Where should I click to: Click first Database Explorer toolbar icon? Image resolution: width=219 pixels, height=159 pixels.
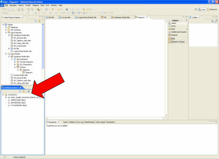[x=20, y=91]
